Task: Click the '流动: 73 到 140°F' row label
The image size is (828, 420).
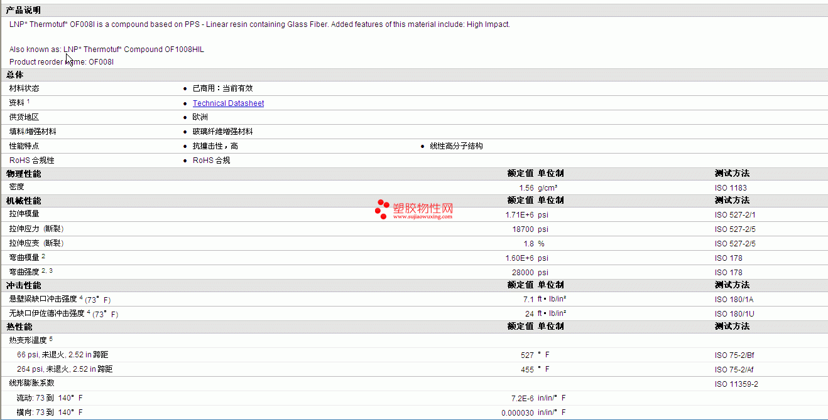Action: pos(50,398)
